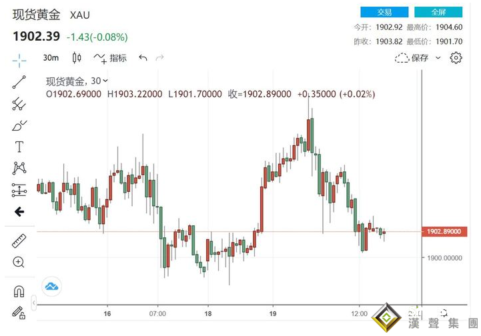
Task: Click the 全屏 fullscreen button
Action: (438, 12)
